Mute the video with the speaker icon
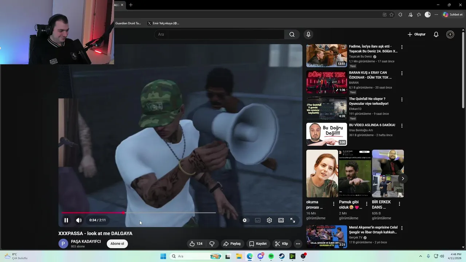This screenshot has height=262, width=466. coord(79,220)
